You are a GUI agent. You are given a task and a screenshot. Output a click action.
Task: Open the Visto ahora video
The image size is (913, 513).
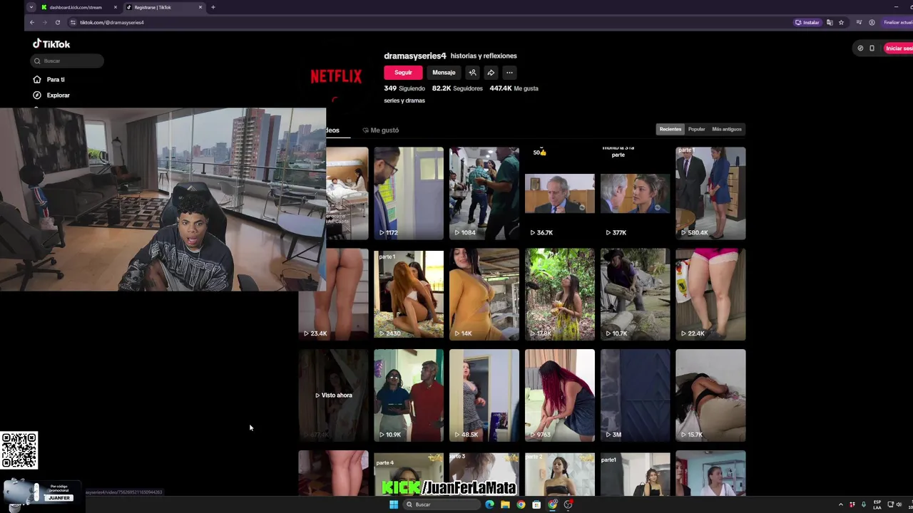(333, 395)
